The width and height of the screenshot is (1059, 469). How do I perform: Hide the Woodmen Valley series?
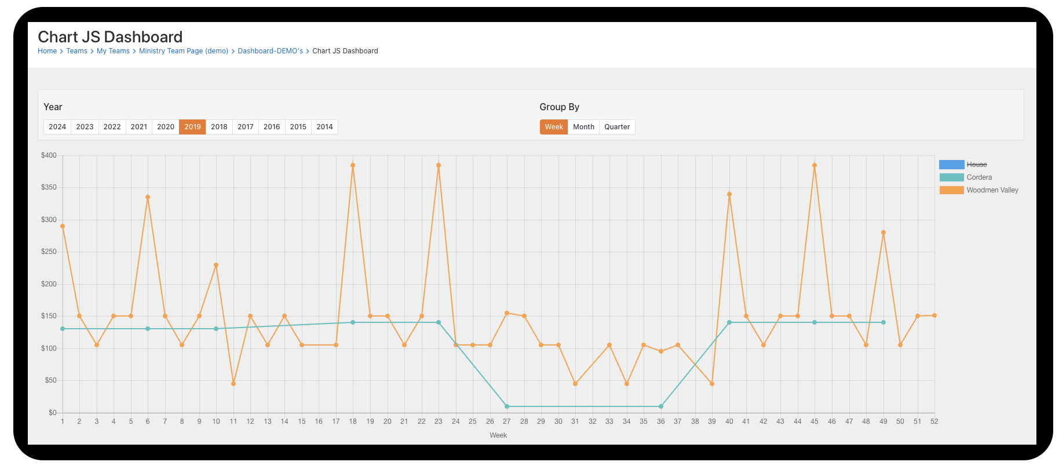pyautogui.click(x=992, y=190)
